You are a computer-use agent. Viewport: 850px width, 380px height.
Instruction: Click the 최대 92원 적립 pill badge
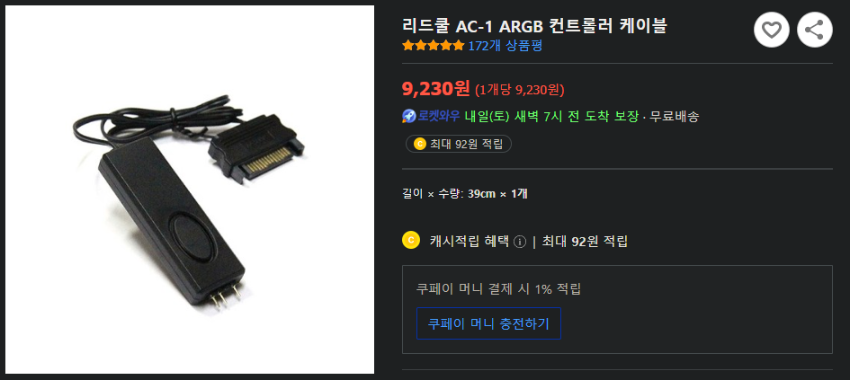pos(459,144)
